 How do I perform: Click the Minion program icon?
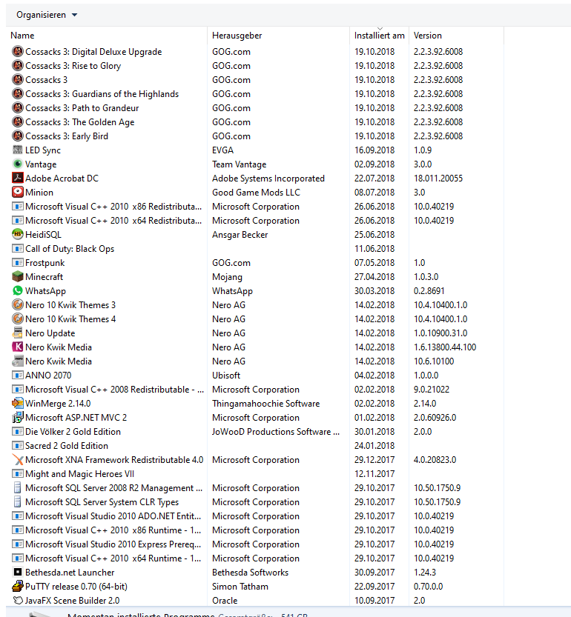point(18,193)
